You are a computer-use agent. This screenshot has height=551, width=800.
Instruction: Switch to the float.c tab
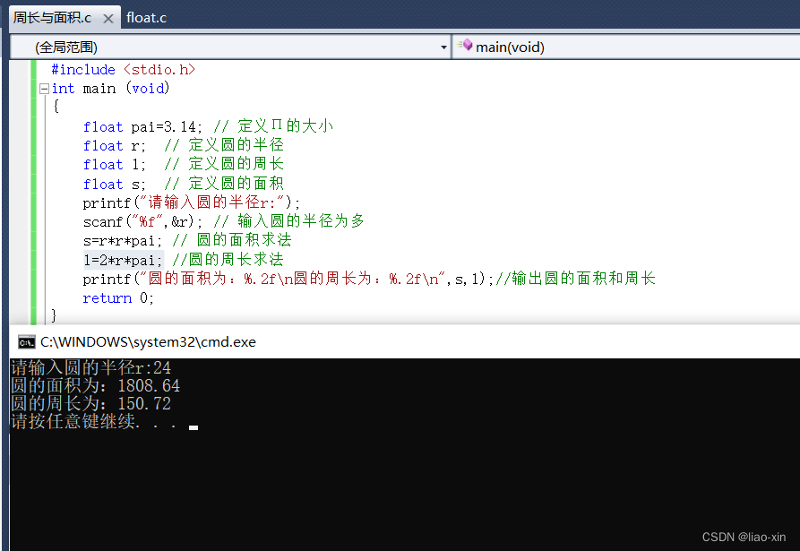[146, 18]
